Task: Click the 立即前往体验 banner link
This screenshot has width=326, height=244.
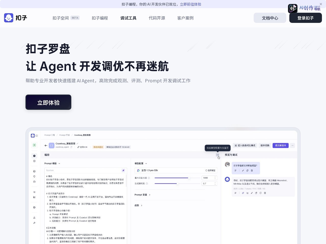Action: coord(191,4)
